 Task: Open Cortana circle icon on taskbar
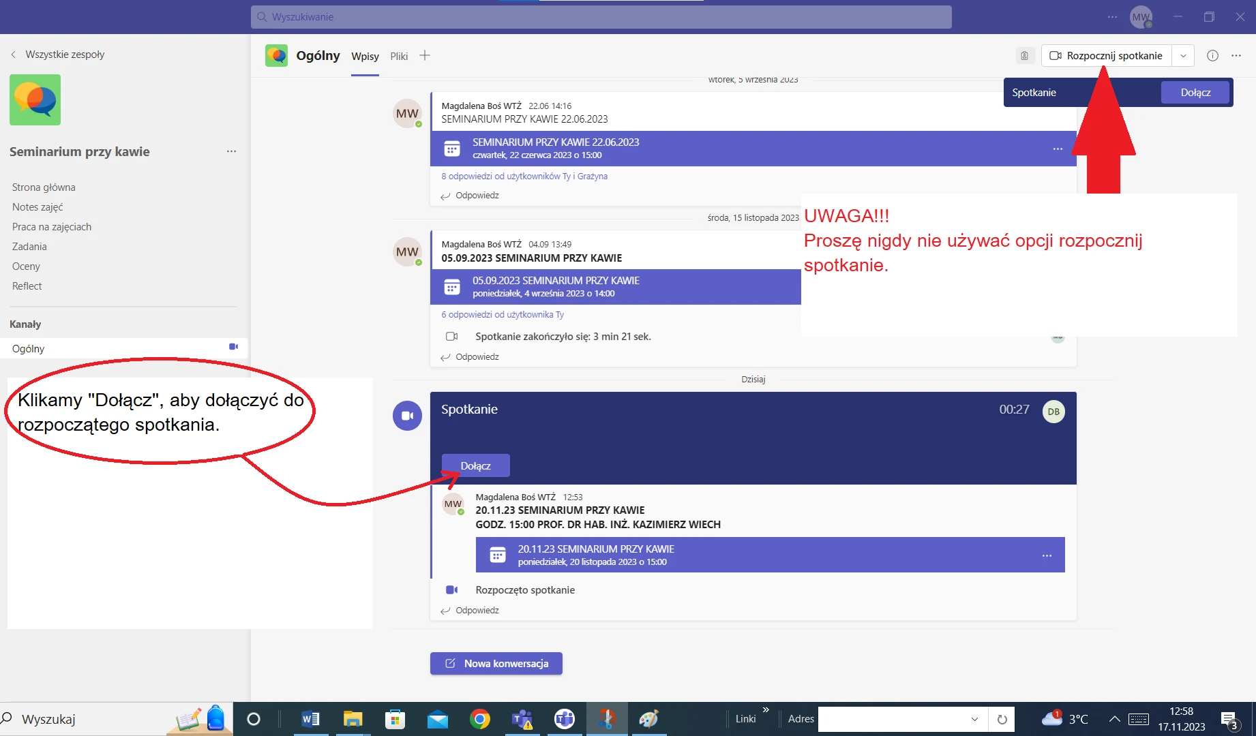pos(253,719)
